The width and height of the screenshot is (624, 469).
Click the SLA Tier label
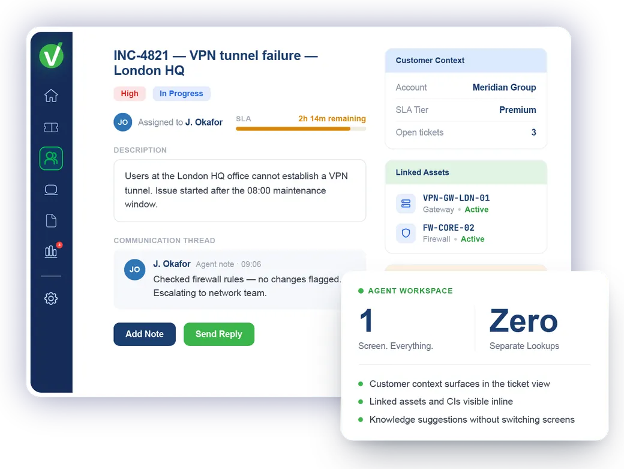pyautogui.click(x=412, y=110)
